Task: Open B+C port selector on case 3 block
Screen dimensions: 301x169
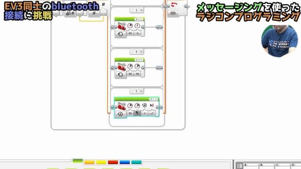Action: click(139, 19)
